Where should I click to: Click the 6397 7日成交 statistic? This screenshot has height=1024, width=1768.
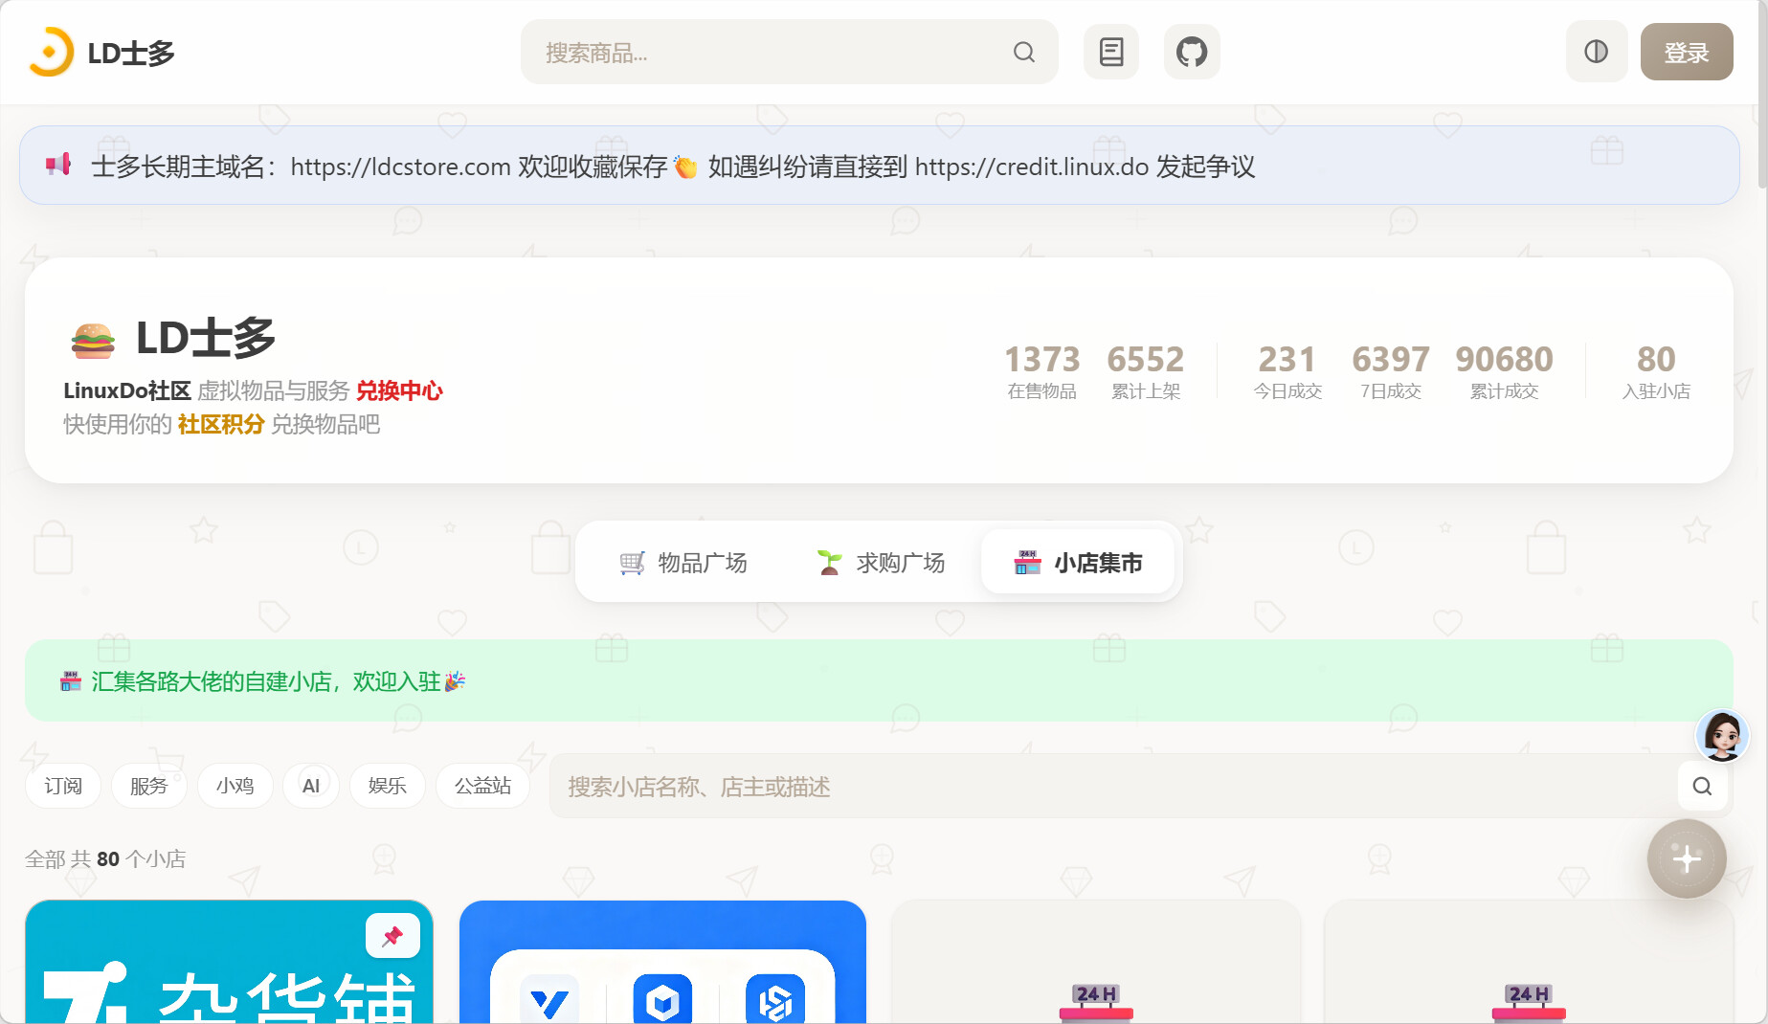click(x=1391, y=371)
